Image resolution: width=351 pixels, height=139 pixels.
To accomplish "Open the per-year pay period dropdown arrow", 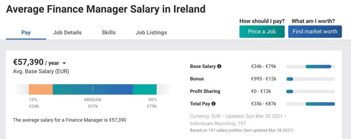I will 64,64.
